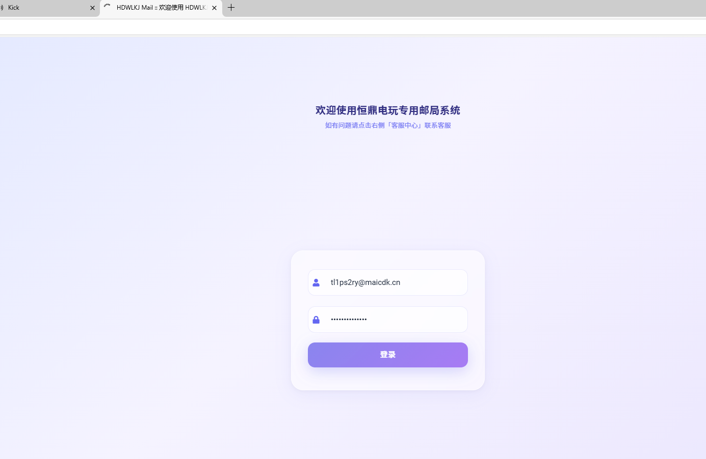Click the 欢迎使用恒鼎电玩专用邮局系统 heading

point(387,110)
